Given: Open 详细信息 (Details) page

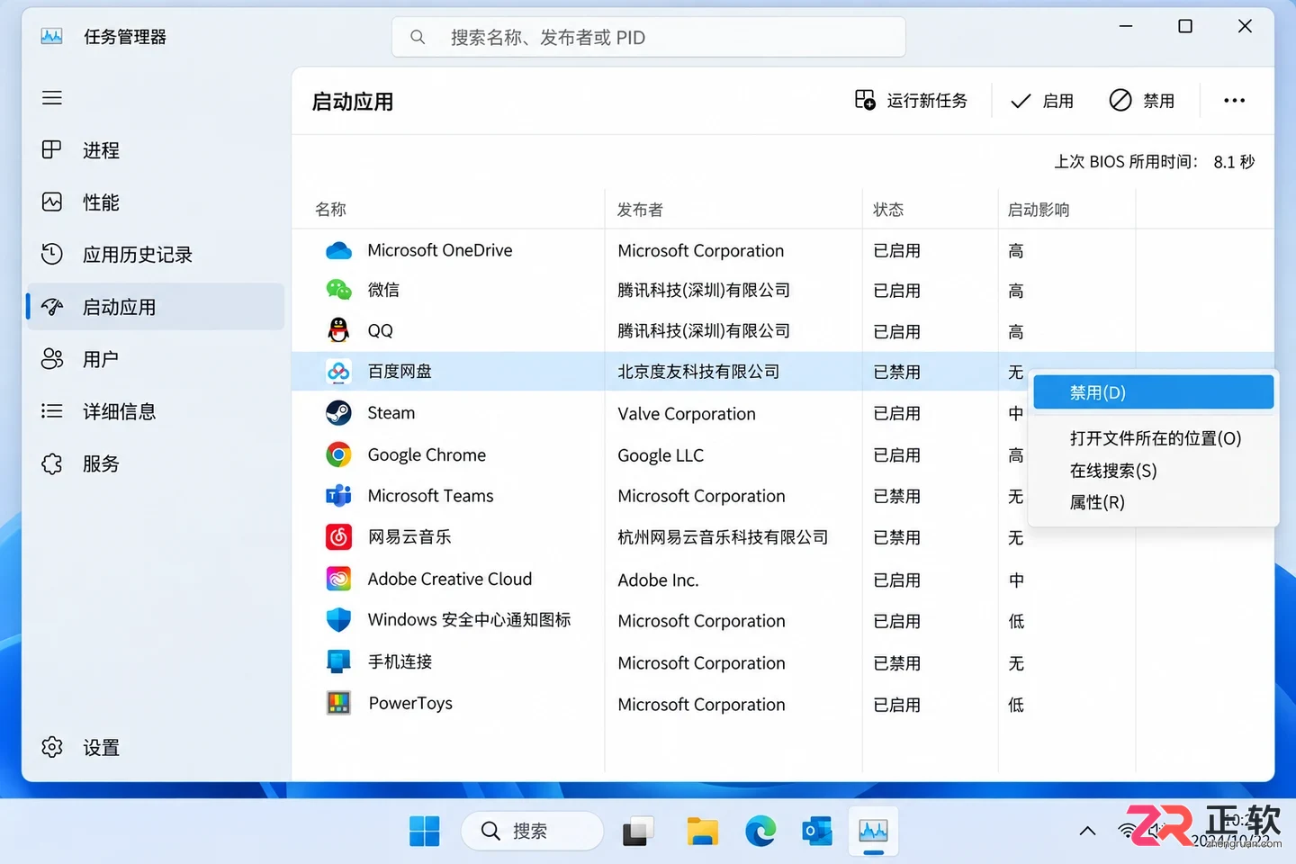Looking at the screenshot, I should 155,411.
